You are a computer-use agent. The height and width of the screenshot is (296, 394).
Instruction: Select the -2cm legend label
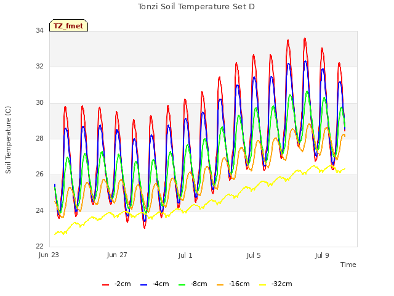[123, 284]
